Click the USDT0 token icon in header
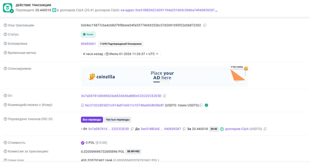This screenshot has height=163, width=310. (54, 10)
